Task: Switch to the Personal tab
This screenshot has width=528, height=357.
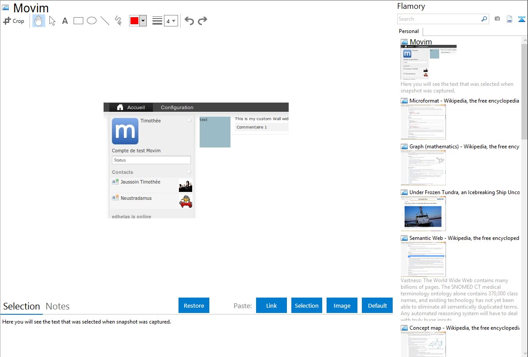Action: coord(409,31)
